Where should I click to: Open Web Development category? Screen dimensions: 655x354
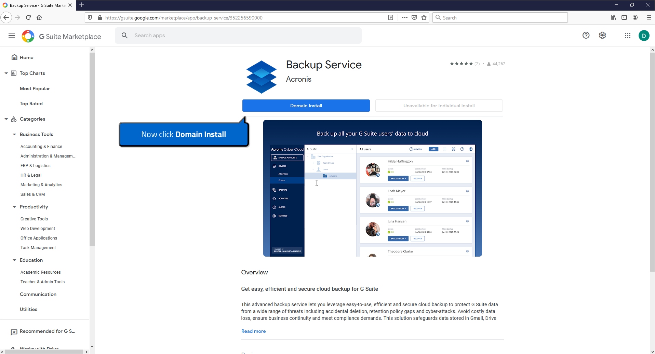point(38,229)
